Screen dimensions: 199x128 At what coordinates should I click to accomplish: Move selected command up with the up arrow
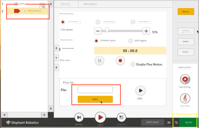[57, 48]
